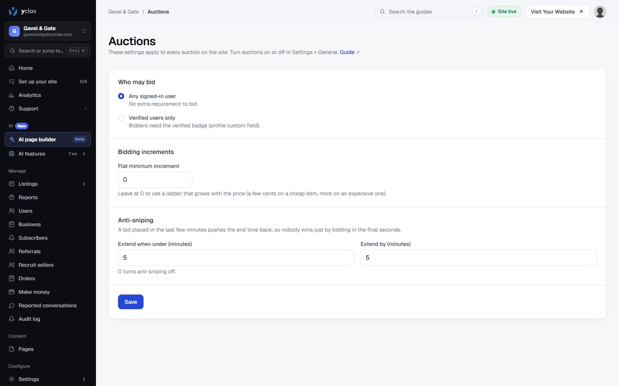Click the Orders bag icon
The image size is (619, 386).
click(x=12, y=278)
